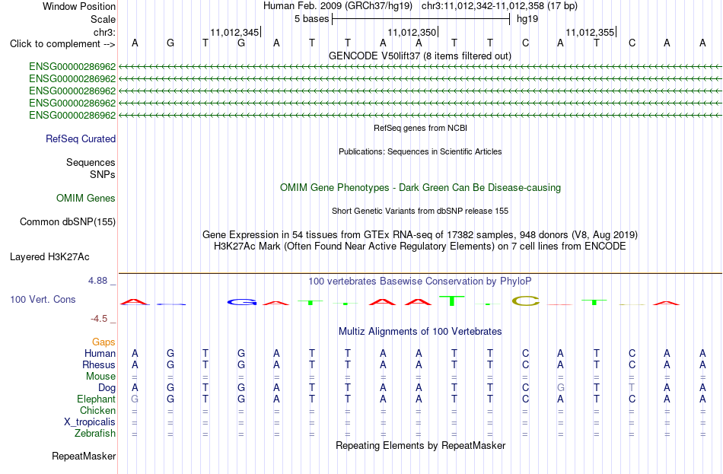Click the 'Sequences' track label
This screenshot has height=474, width=723.
91,162
